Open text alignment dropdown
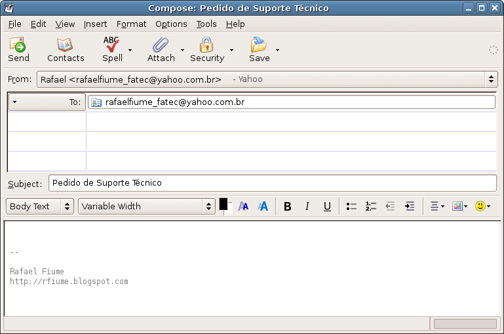Image resolution: width=504 pixels, height=334 pixels. (x=437, y=206)
